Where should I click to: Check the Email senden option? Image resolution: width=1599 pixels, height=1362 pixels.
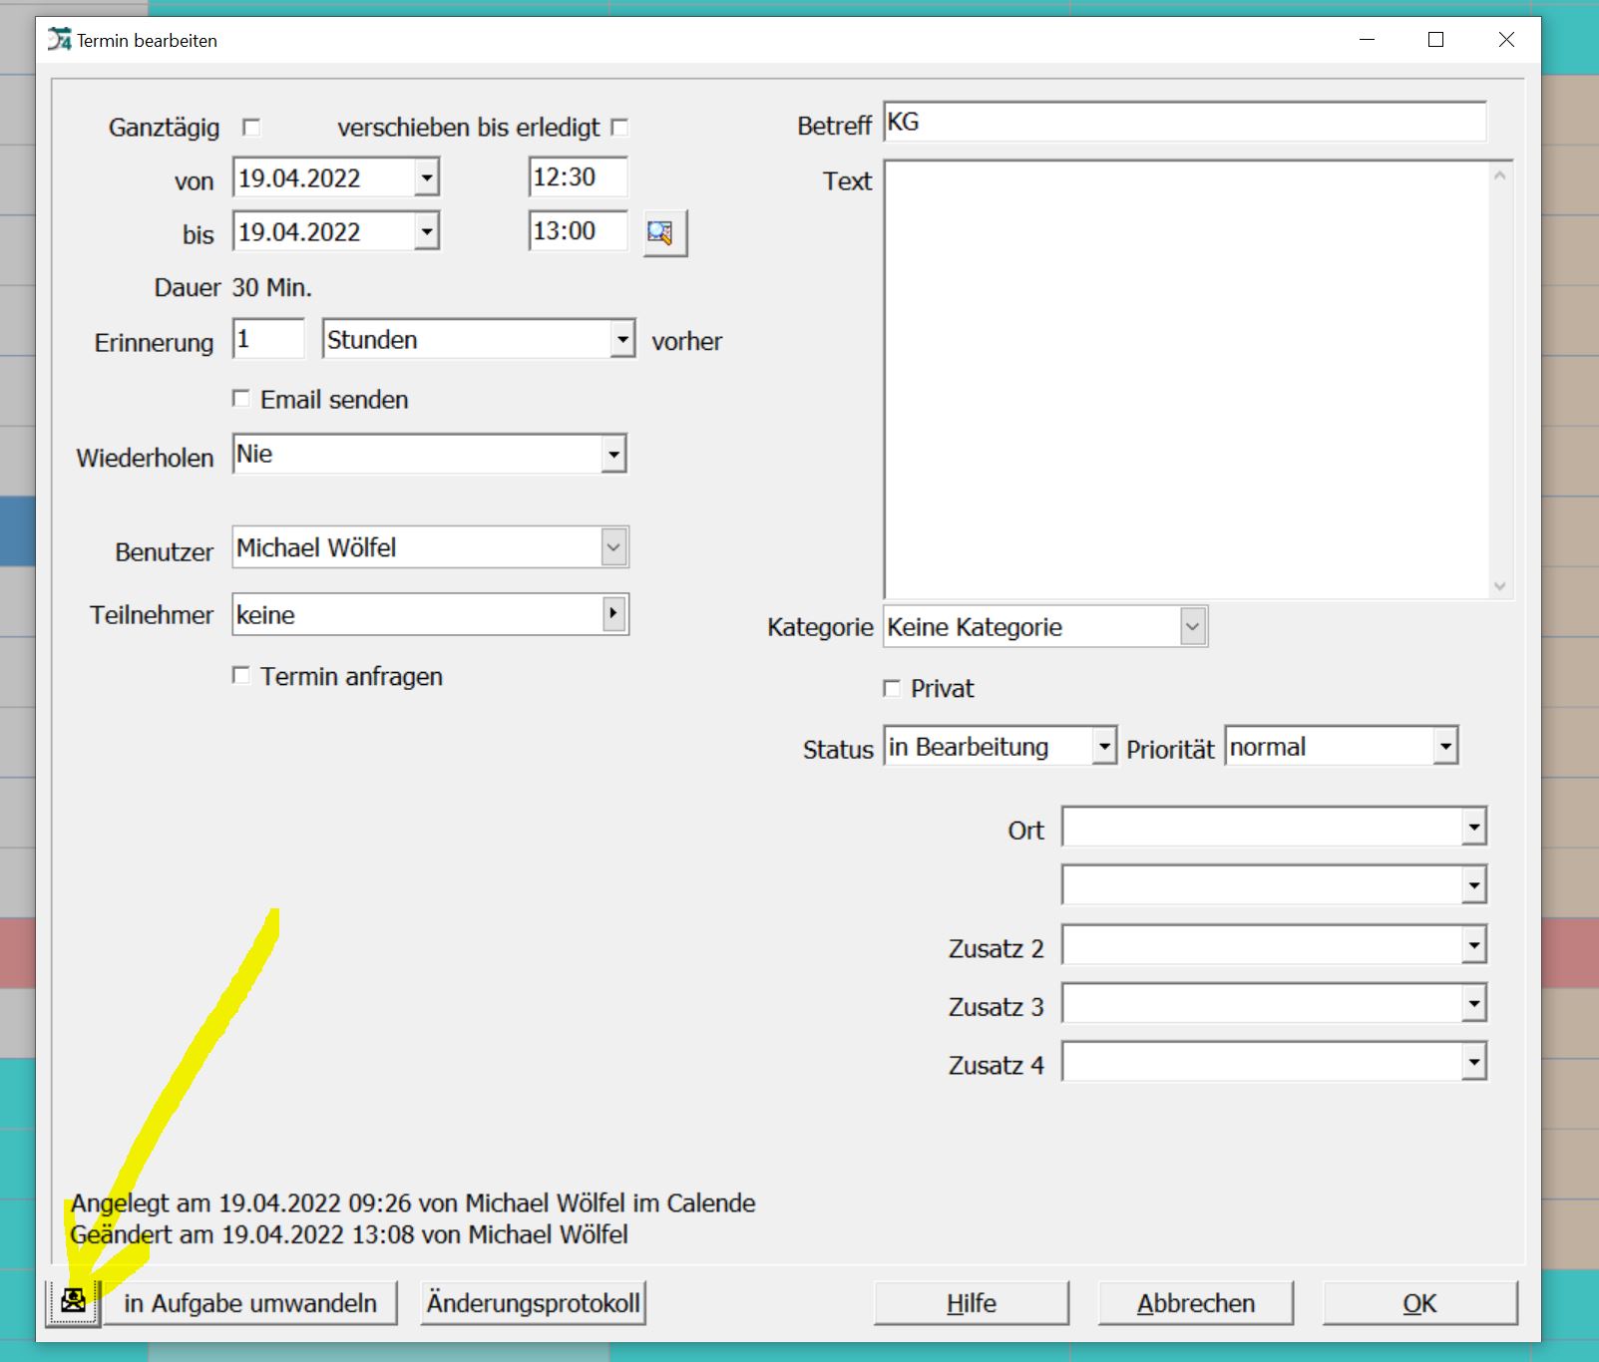coord(241,399)
